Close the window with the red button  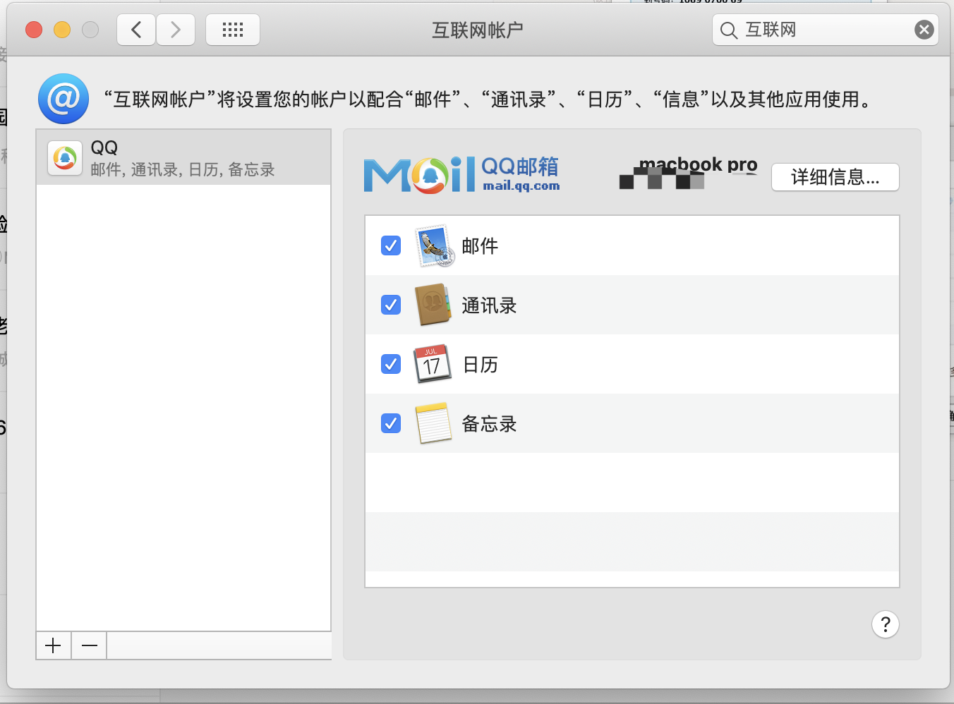click(34, 30)
